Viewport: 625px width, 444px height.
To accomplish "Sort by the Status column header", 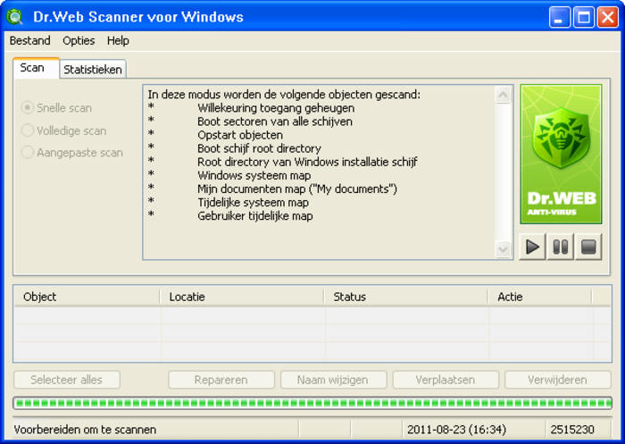I will [406, 297].
